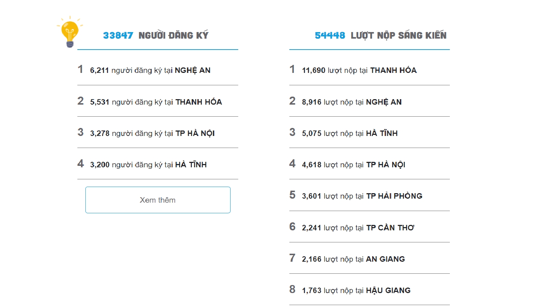Click the 33847 registrant total number
Viewport: 548px width, 308px height.
[118, 35]
